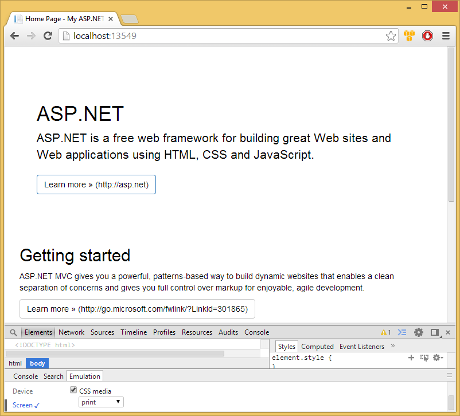Open the Chrome hamburger menu
The image size is (460, 416).
coord(446,36)
